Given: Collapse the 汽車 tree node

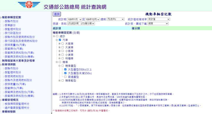Looking at the screenshot, I should 57,40.
